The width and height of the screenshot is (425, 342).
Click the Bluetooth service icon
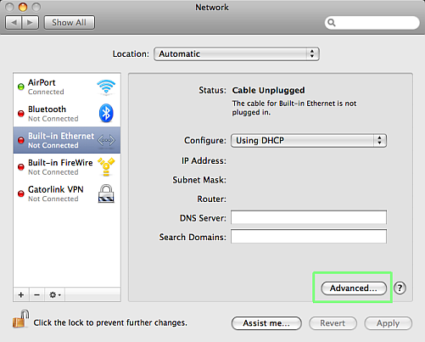(x=106, y=113)
